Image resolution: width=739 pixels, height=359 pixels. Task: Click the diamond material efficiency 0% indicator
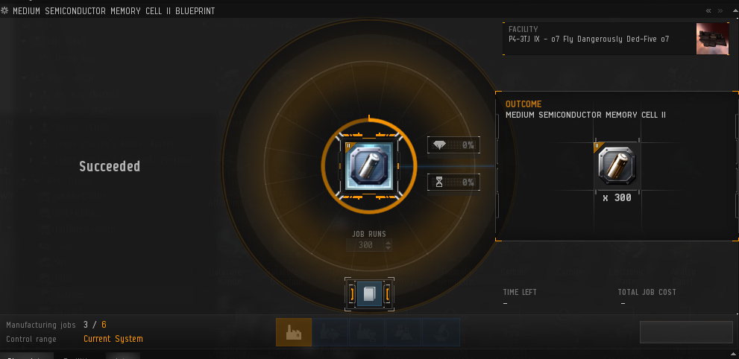coord(453,145)
